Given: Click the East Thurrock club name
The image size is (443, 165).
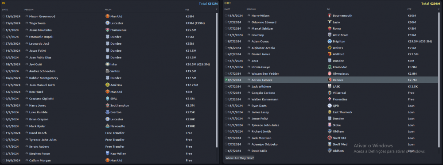Looking at the screenshot, I should (342, 112).
